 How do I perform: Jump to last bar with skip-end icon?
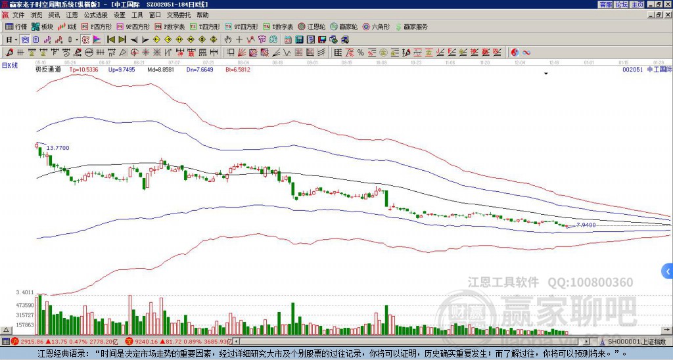pos(122,40)
